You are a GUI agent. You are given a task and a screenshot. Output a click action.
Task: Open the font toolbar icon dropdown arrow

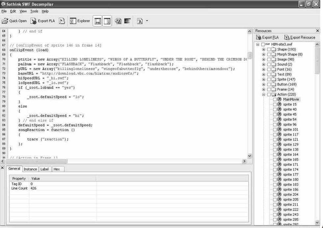tap(147, 21)
